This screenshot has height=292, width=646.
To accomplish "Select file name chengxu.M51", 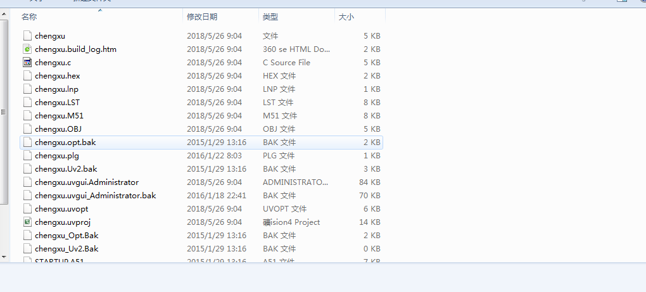I will [x=59, y=116].
